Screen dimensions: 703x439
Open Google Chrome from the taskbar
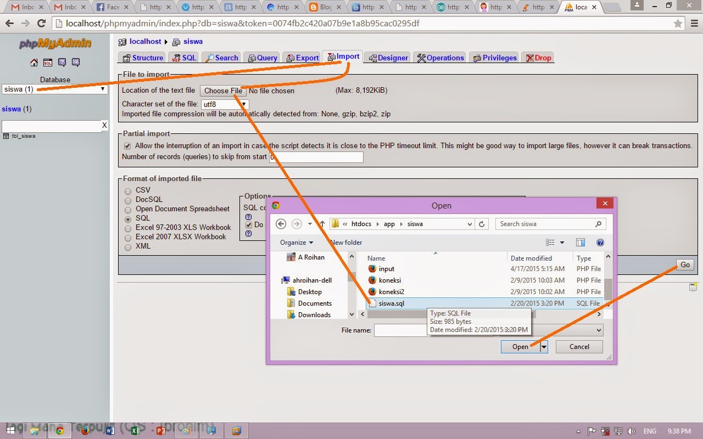tap(59, 430)
